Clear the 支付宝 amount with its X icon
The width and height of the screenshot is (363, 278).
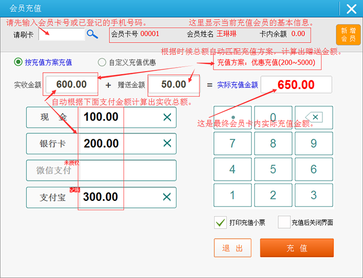tap(167, 197)
